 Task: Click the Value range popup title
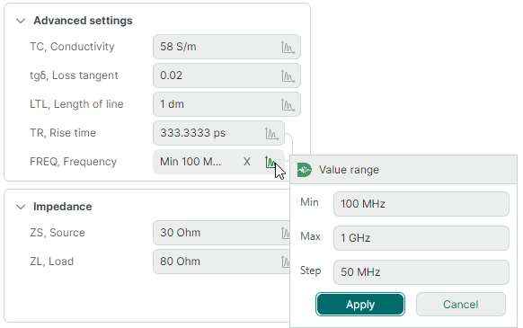[349, 170]
